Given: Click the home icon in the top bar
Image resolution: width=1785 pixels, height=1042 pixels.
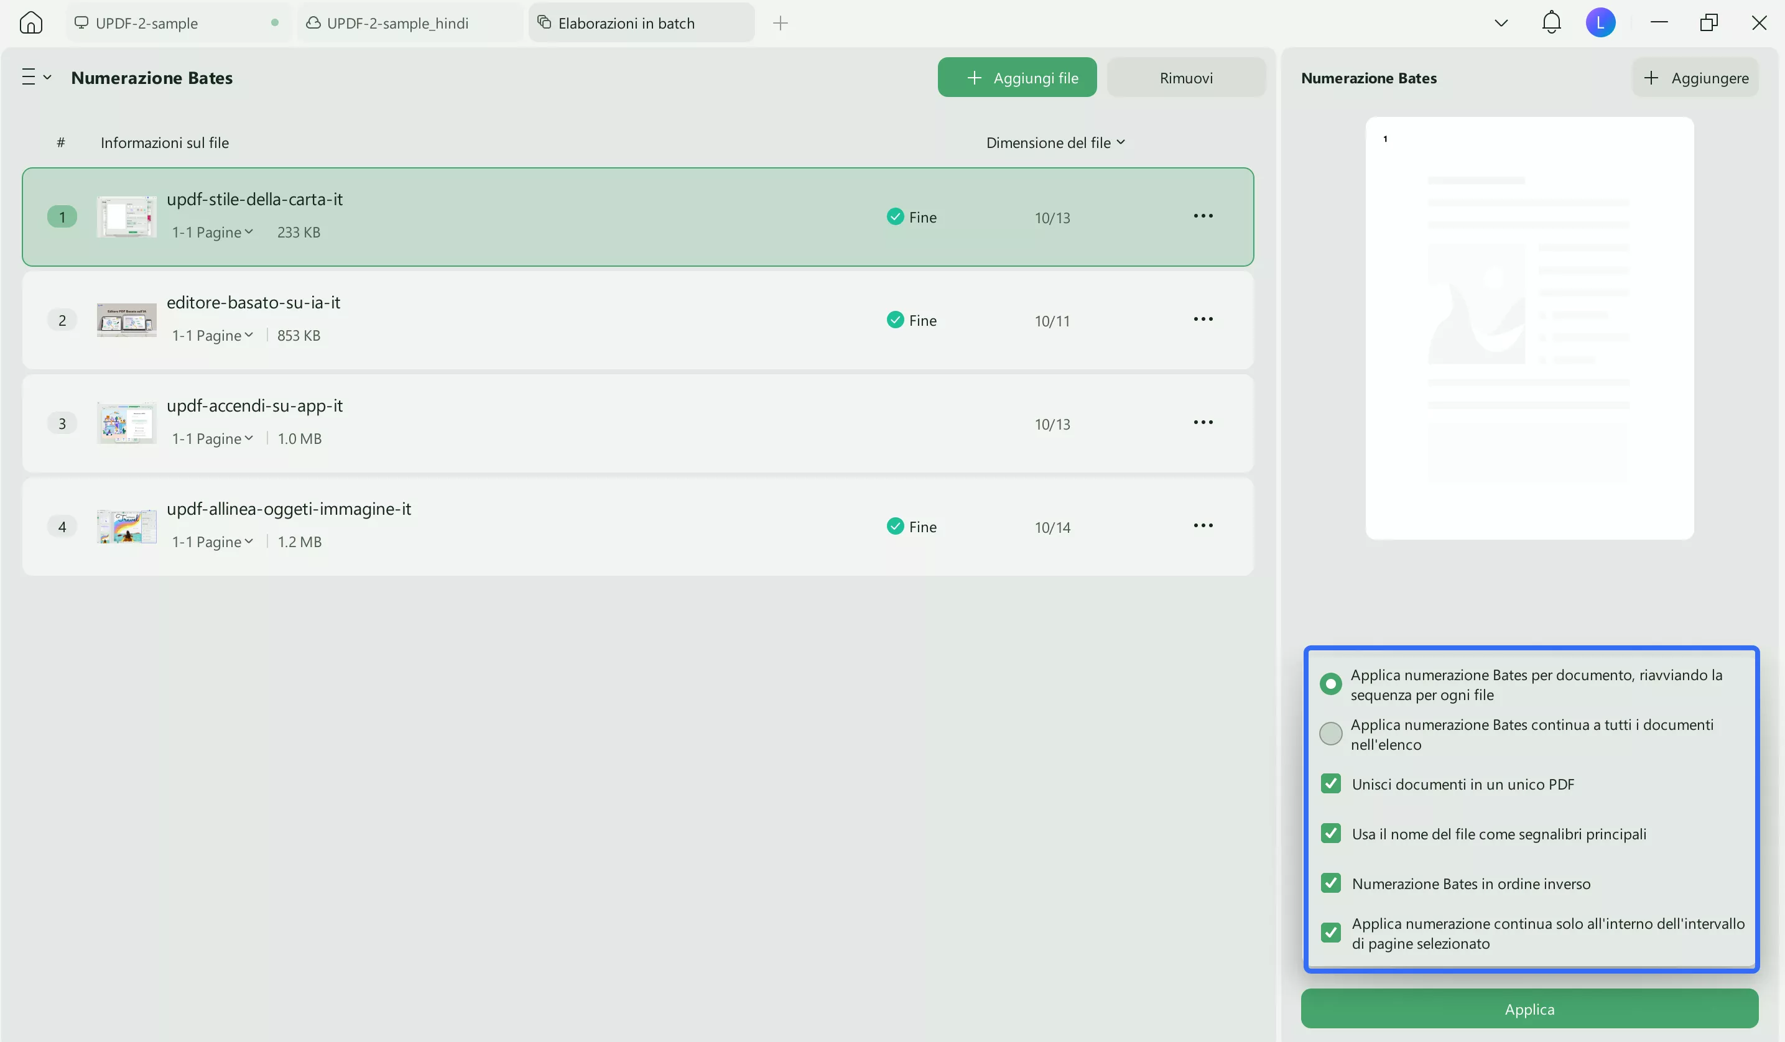Looking at the screenshot, I should 30,22.
